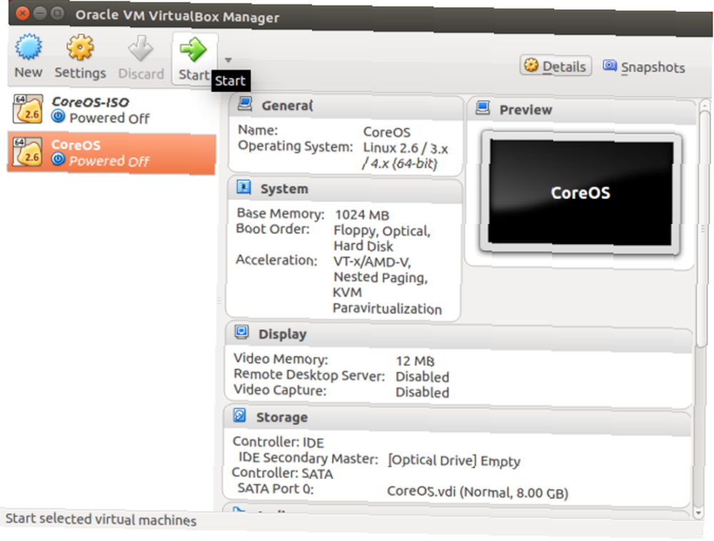Open Settings via the gear icon
The image size is (714, 541).
pos(80,47)
